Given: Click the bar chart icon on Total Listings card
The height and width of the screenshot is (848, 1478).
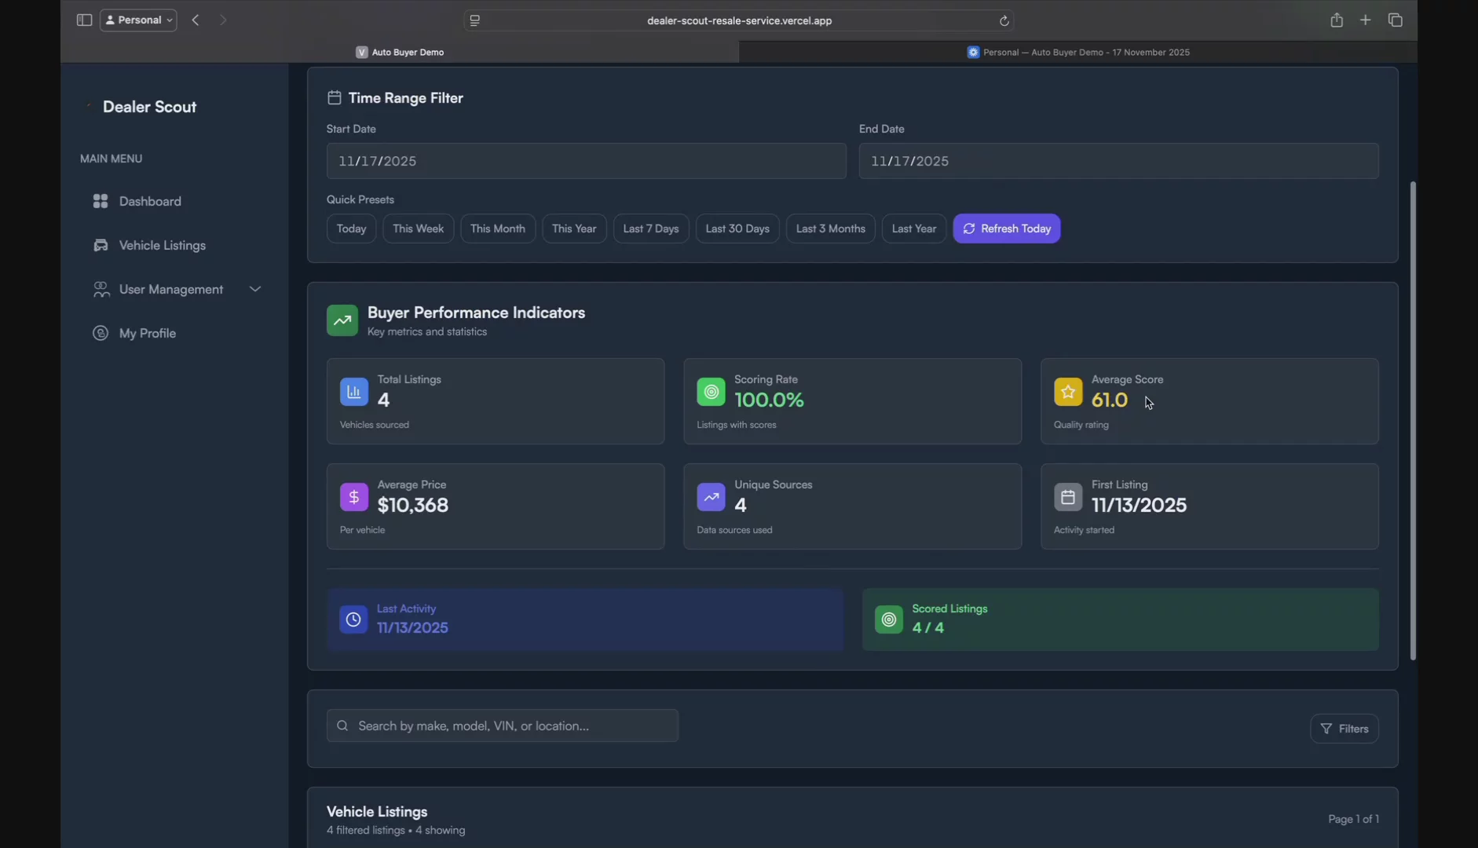Looking at the screenshot, I should [x=353, y=392].
